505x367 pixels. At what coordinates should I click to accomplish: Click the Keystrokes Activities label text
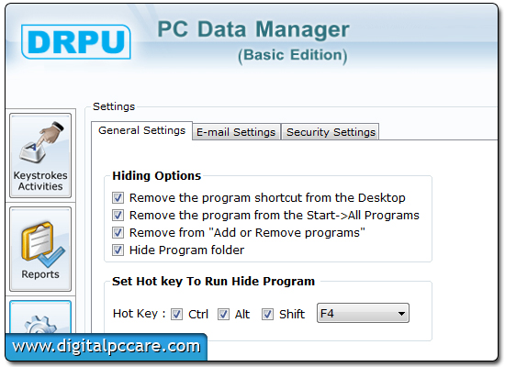40,181
